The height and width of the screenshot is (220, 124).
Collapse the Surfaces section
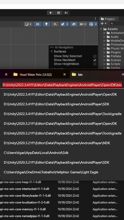51,52
